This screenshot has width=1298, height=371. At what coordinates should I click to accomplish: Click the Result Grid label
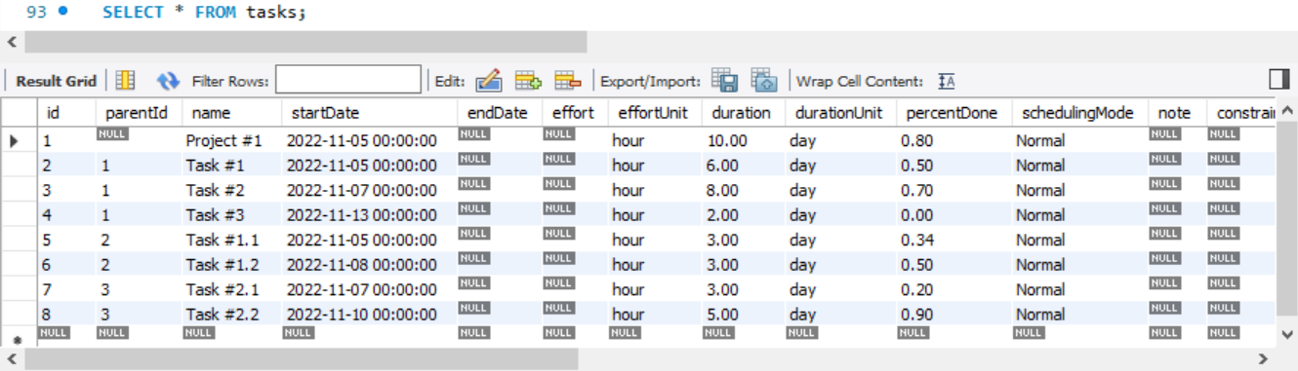coord(57,81)
